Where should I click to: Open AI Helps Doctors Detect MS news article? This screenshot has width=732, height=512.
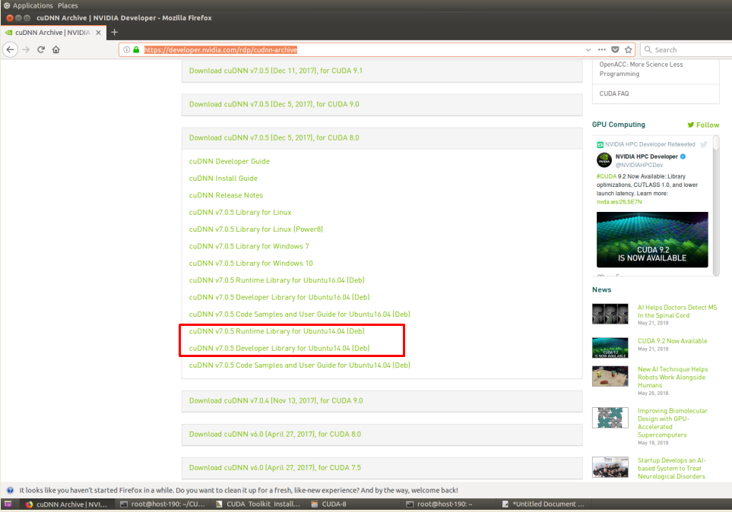[677, 311]
